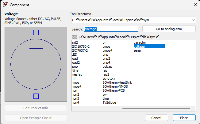Select pjf component
This screenshot has width=200, height=124.
[105, 42]
